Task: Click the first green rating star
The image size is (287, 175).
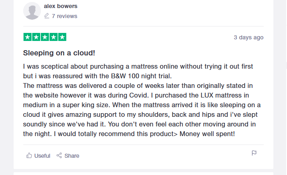Action: [28, 37]
